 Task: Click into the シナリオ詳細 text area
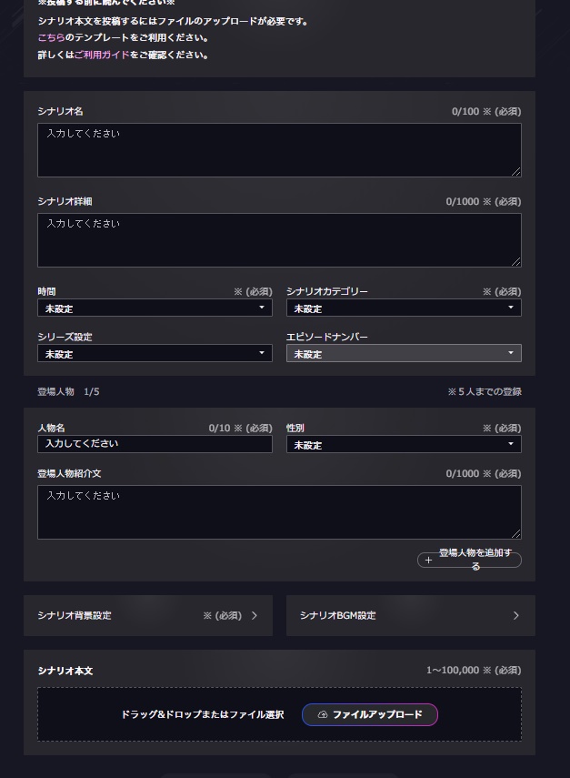(279, 240)
